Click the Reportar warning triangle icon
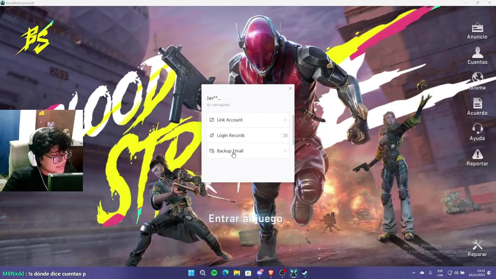Viewport: 496px width, 279px height. click(x=477, y=154)
